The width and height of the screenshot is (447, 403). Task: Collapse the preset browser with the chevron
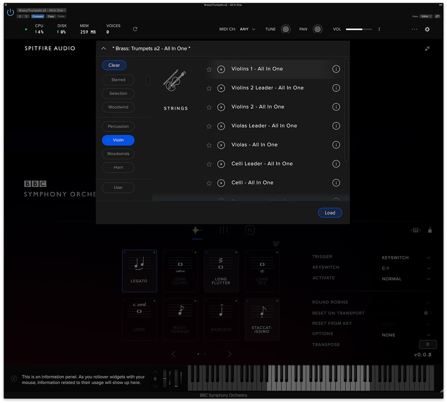(x=104, y=48)
